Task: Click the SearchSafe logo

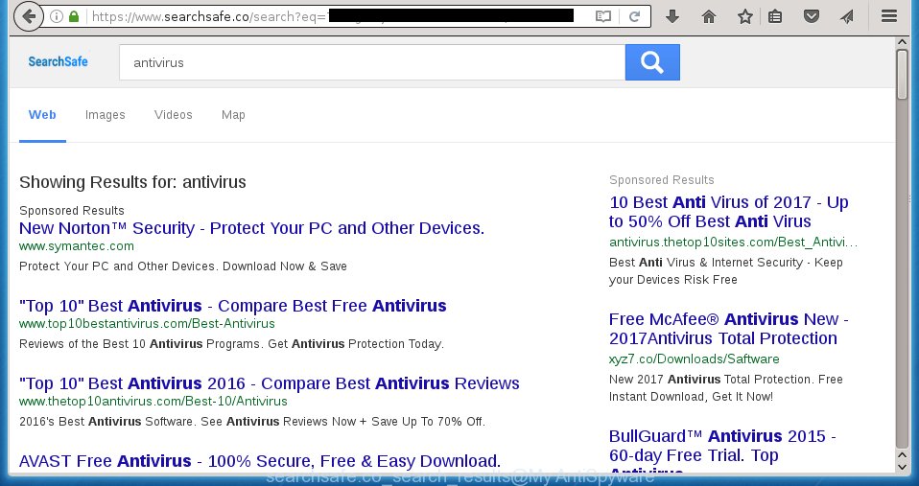Action: click(58, 61)
